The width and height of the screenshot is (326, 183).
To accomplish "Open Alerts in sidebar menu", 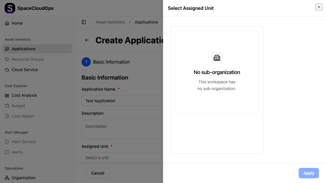I will [17, 152].
